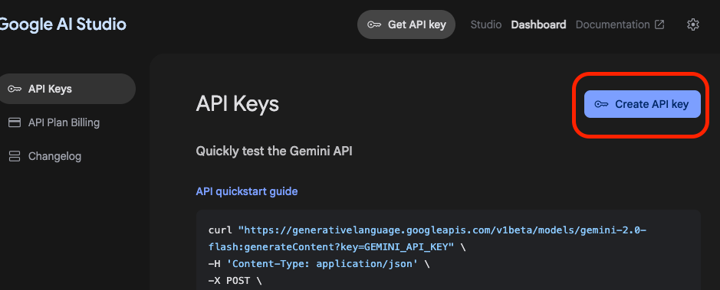
Task: Open the API quickstart guide link
Action: [247, 191]
